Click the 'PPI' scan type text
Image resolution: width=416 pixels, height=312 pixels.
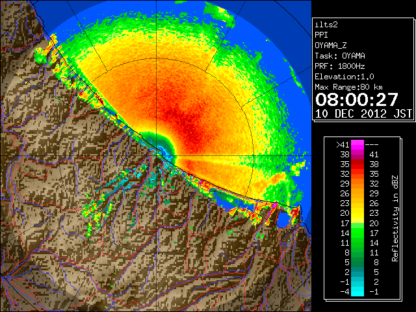pyautogui.click(x=321, y=35)
